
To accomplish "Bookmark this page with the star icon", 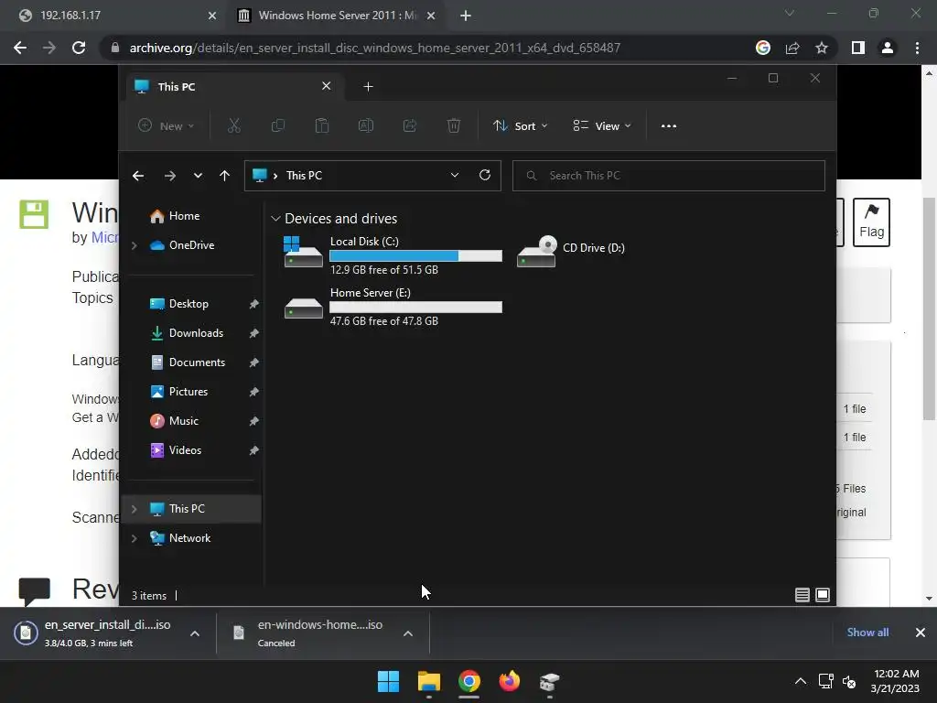I will 822,48.
